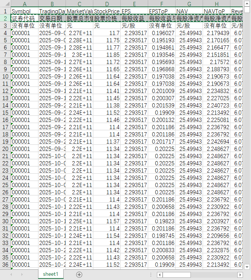Click the StockPrice header cell
Viewport: 251px width, 280px height.
coord(107,11)
